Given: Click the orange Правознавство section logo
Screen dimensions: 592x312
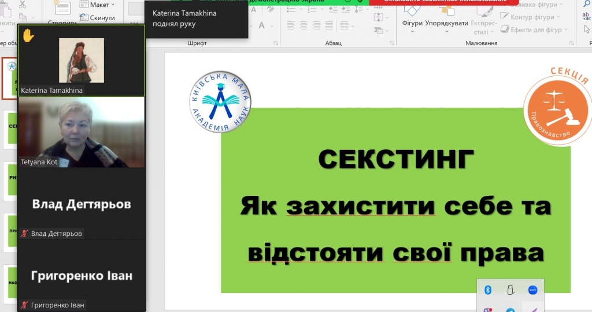Looking at the screenshot, I should (557, 111).
